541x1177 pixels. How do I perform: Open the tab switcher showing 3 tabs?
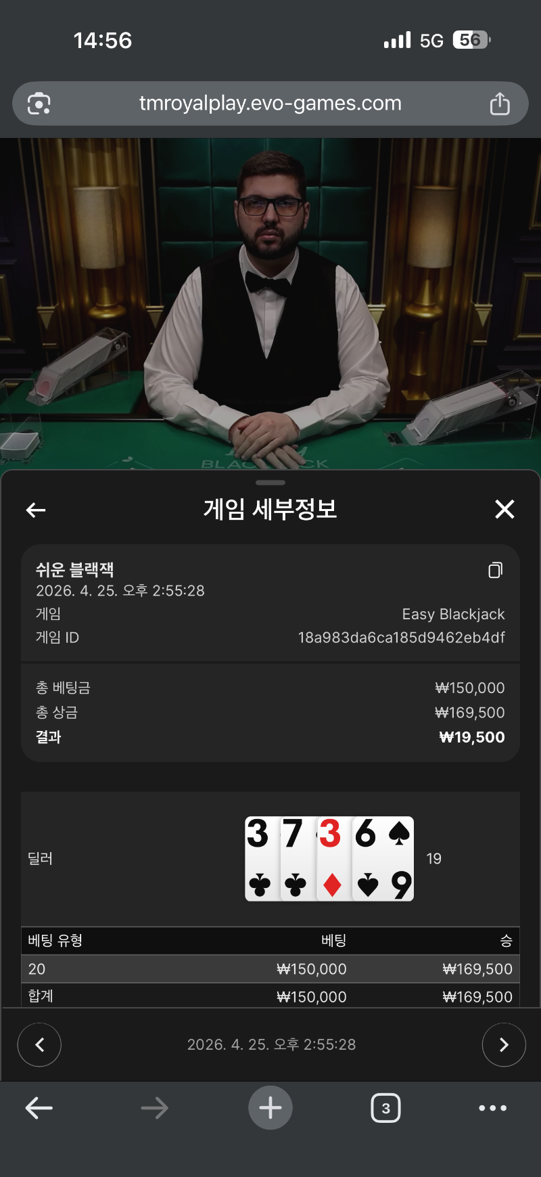[385, 1108]
